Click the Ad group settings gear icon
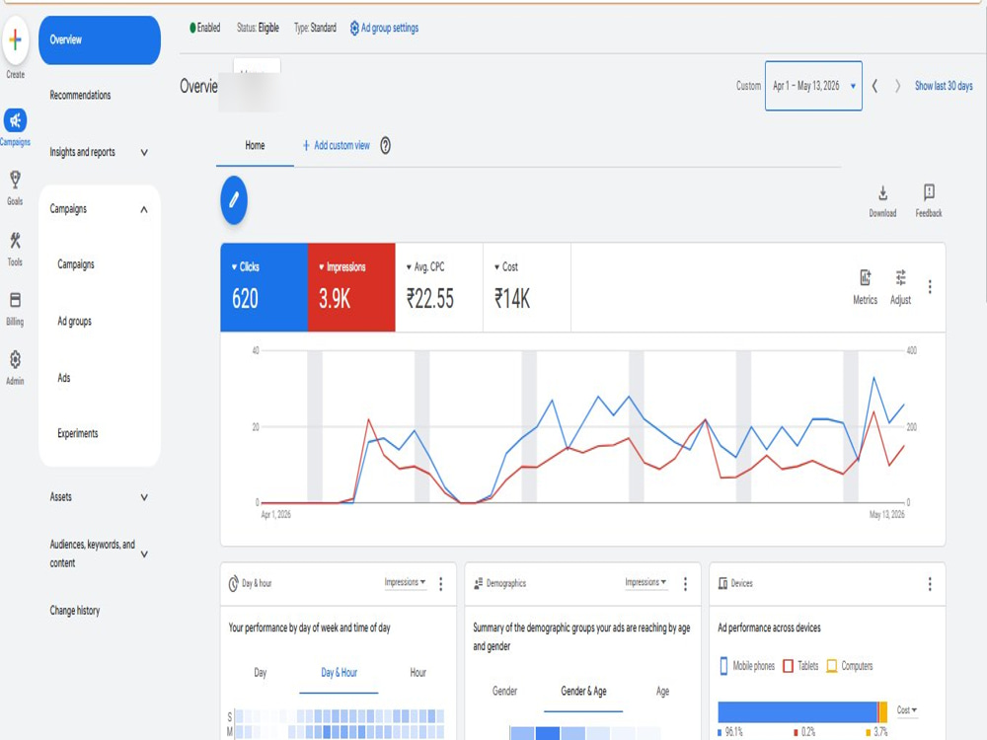987x740 pixels. [x=354, y=28]
